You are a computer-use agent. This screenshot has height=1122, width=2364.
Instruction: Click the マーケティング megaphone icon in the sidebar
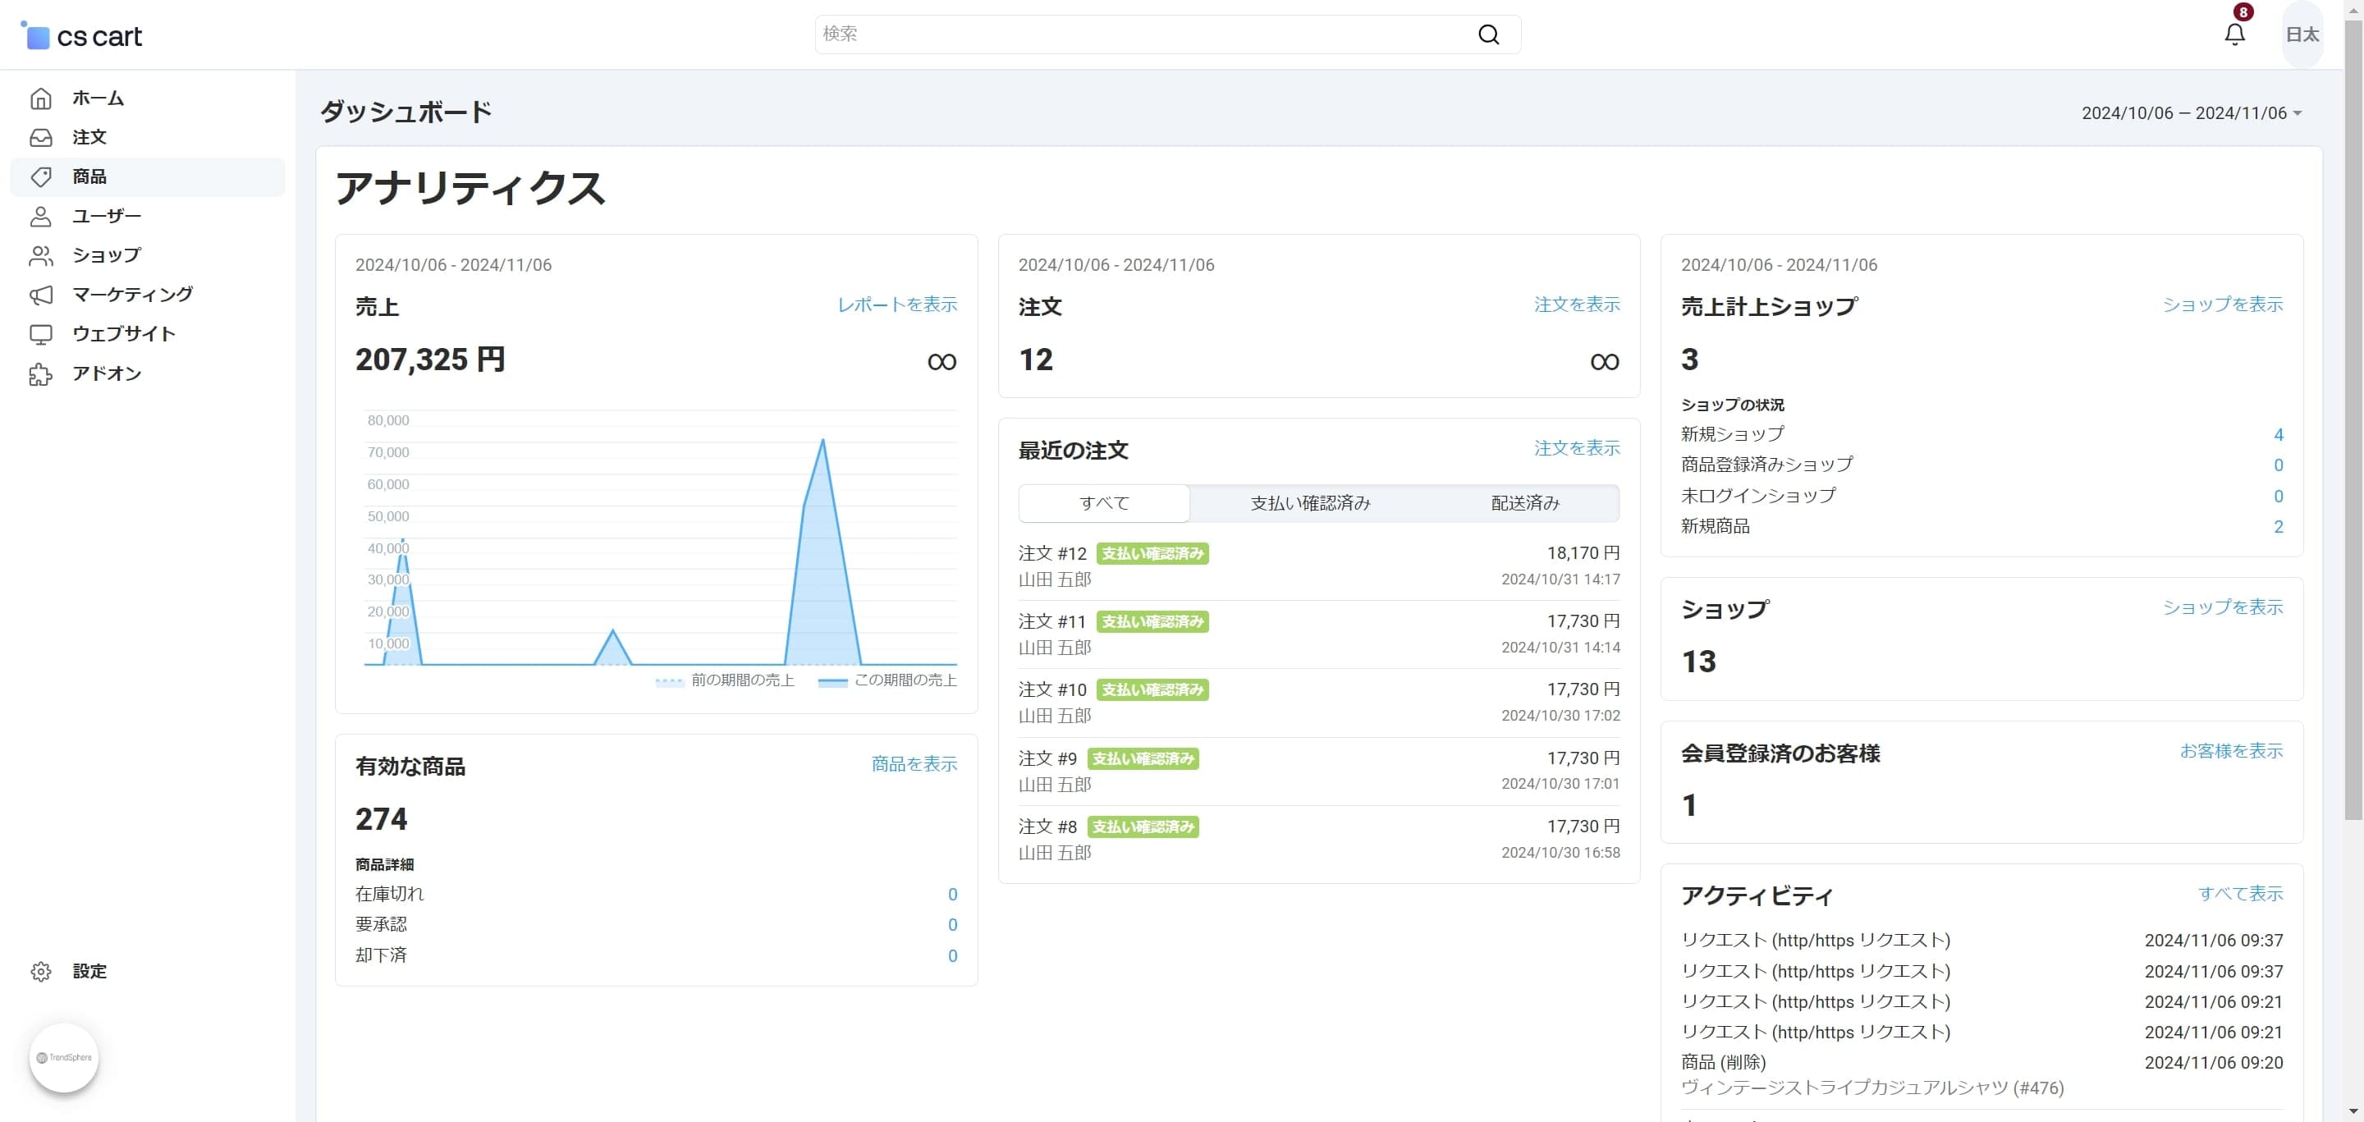40,295
